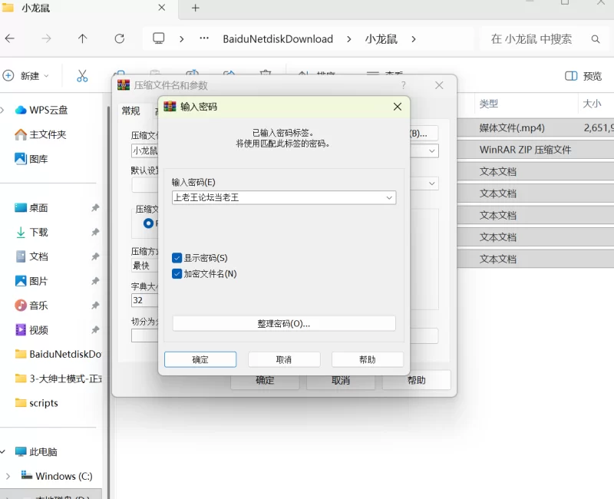Open WPS云盘 in the sidebar
614x499 pixels.
tap(41, 110)
